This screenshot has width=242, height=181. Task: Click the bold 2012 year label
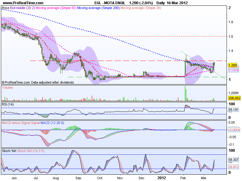(162, 178)
